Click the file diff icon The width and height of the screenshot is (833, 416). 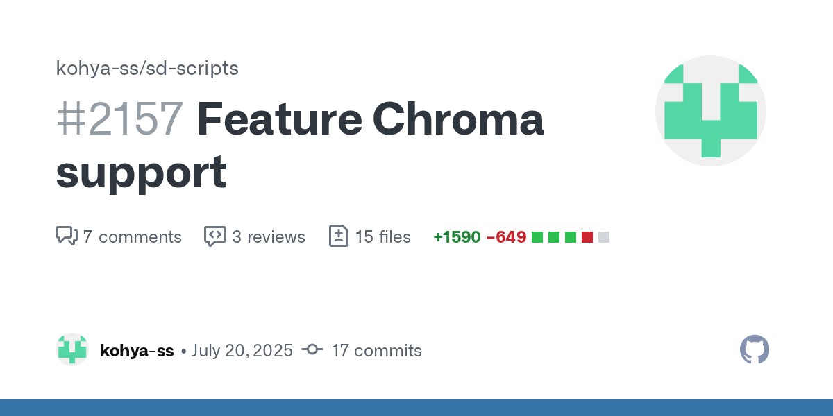click(x=338, y=236)
